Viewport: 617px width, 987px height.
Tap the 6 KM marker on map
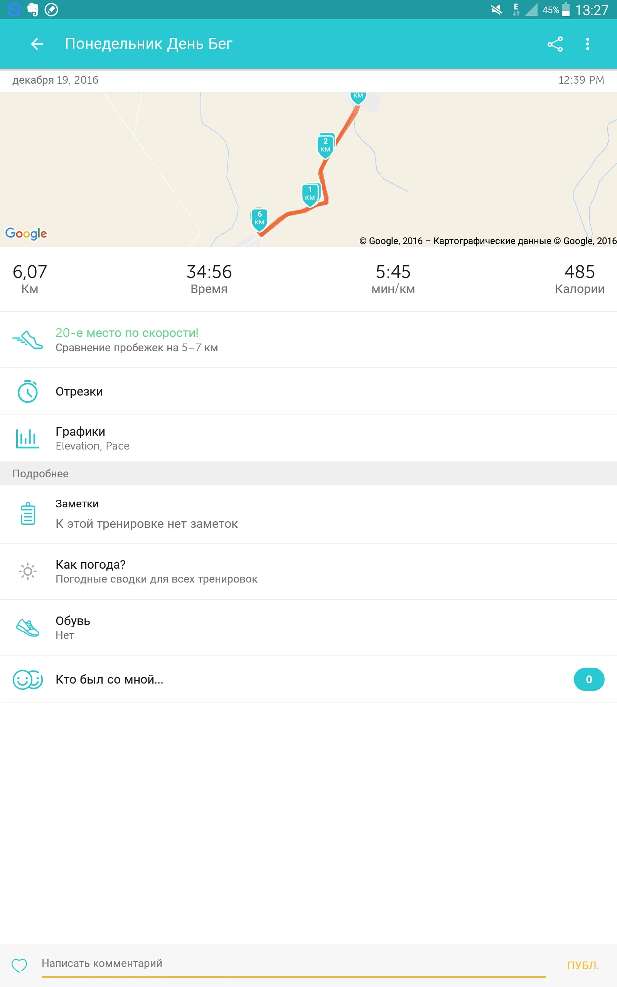pos(259,219)
